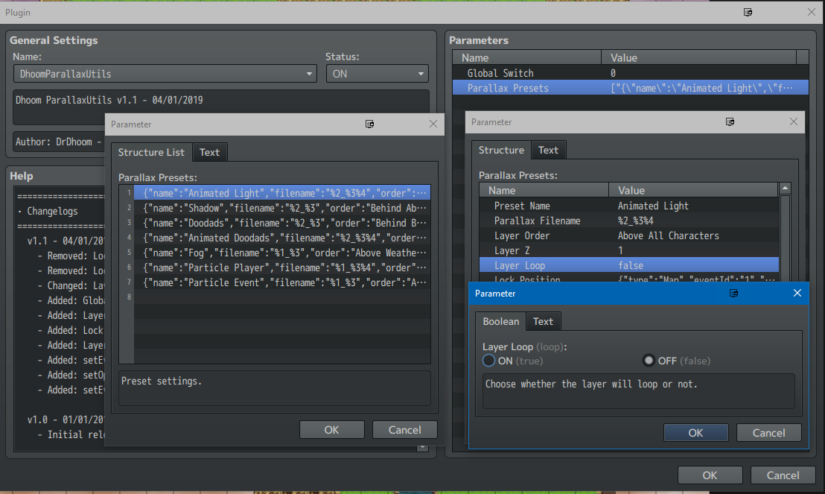Click OK in Structure List dialog
The image size is (825, 494).
tap(331, 430)
